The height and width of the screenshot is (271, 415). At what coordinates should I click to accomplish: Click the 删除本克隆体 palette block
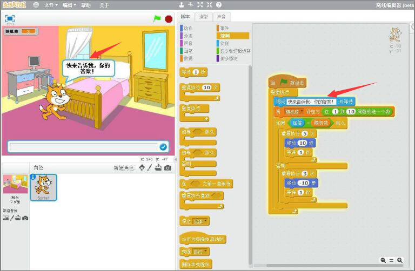click(x=196, y=264)
